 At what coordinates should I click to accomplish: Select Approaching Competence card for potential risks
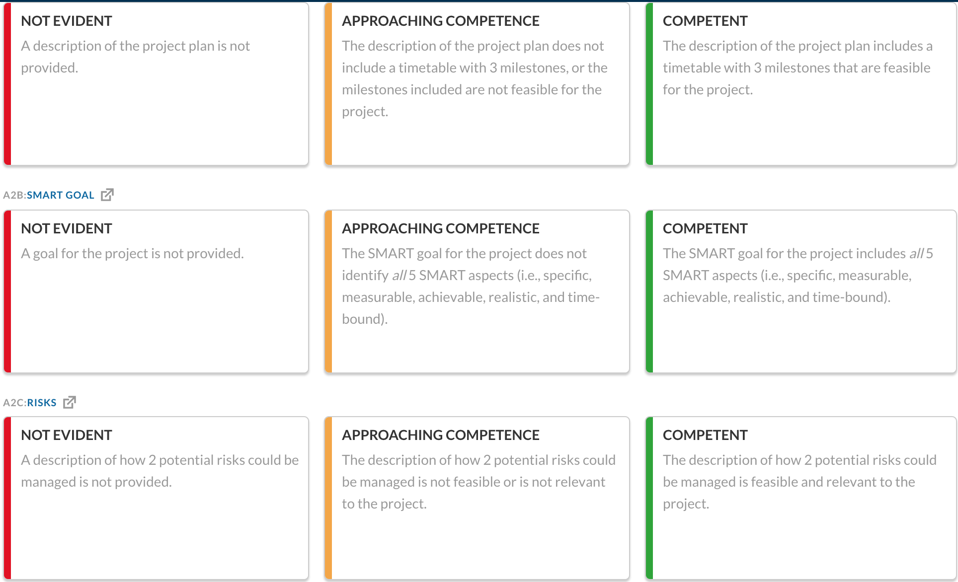click(477, 498)
